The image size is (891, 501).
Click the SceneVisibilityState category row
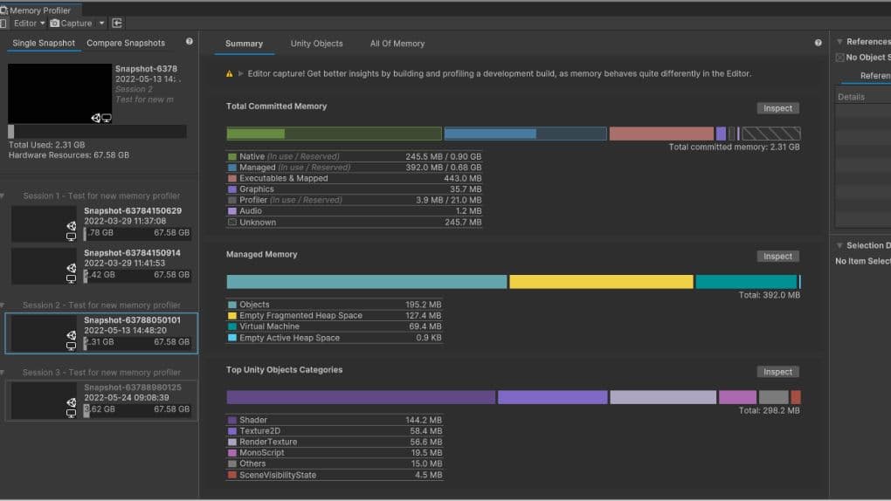(334, 475)
